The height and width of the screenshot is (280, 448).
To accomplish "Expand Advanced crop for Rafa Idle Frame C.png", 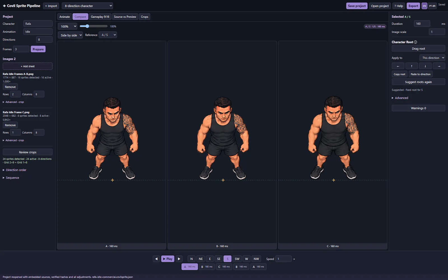I will click(13, 140).
